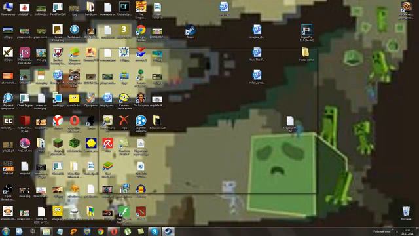Open the number 3 icon file
The height and width of the screenshot is (236, 419).
pyautogui.click(x=124, y=30)
